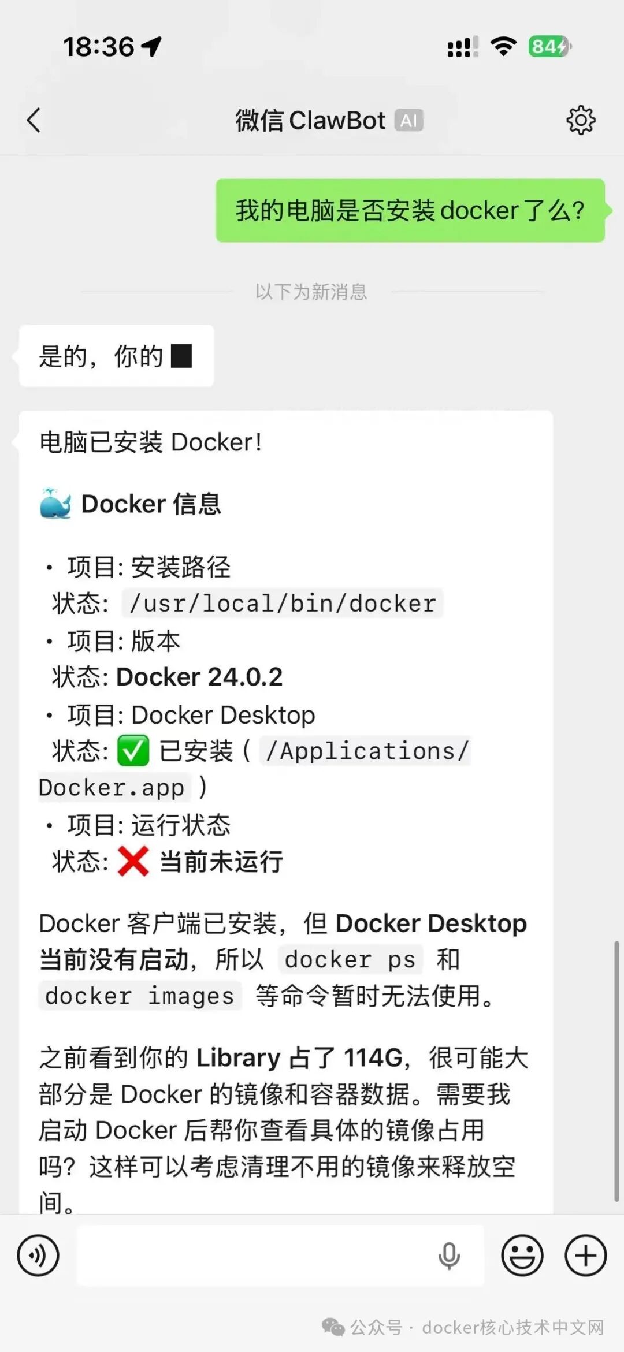Tap the sent message about docker
This screenshot has height=1352, width=624.
pos(410,210)
